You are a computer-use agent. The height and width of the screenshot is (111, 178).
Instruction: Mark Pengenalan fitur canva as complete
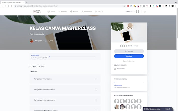[x=96, y=79]
